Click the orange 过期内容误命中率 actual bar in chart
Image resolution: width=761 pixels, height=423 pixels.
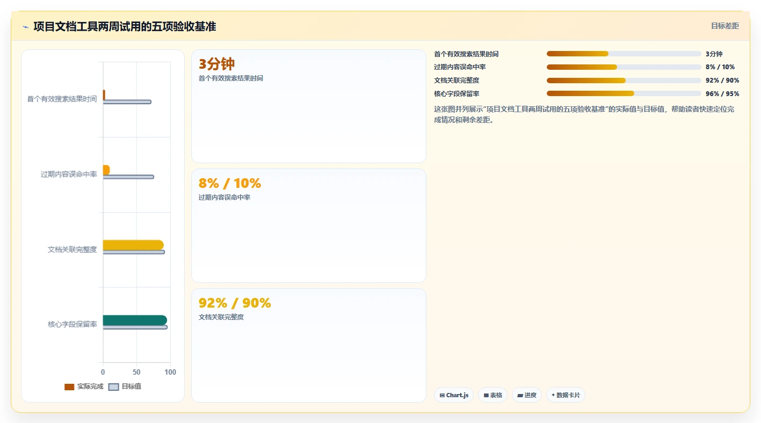[x=106, y=170]
